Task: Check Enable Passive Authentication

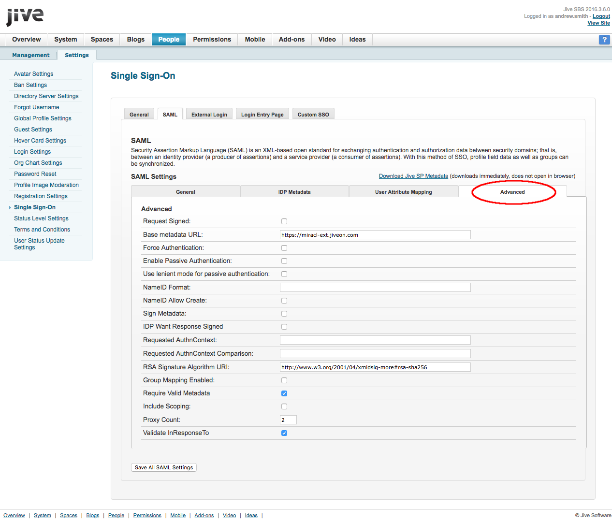Action: (284, 261)
